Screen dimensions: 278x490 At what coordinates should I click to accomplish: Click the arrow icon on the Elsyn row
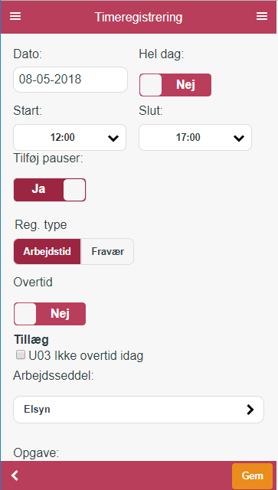tap(250, 410)
